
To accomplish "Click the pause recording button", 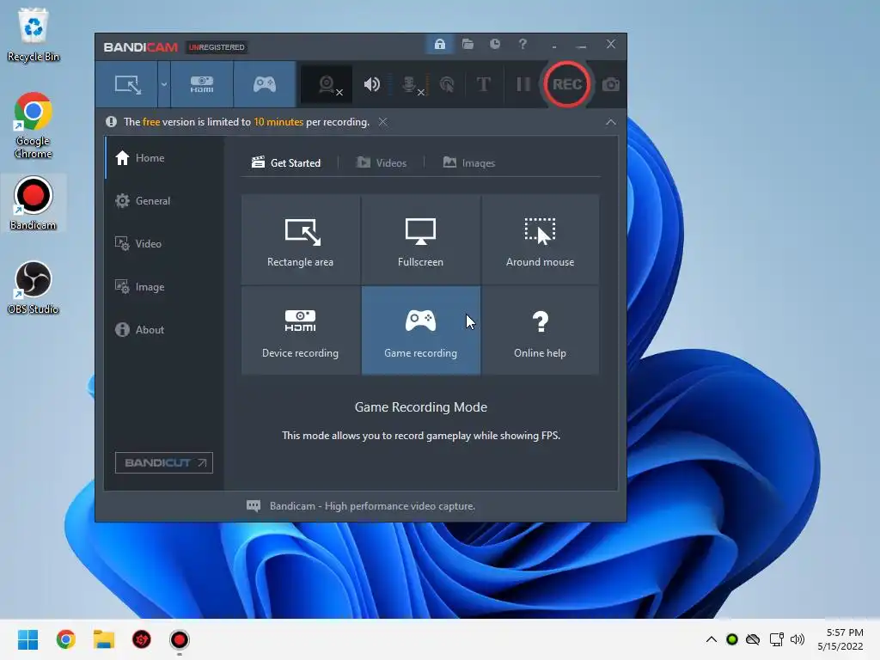I will (523, 85).
